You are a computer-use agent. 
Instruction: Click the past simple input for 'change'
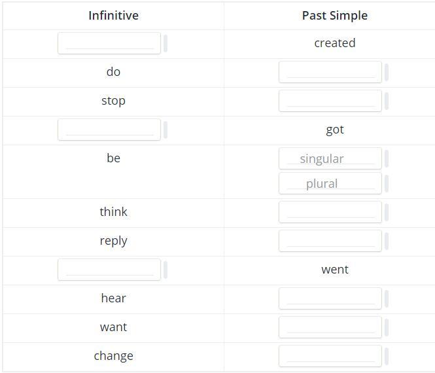click(x=330, y=356)
